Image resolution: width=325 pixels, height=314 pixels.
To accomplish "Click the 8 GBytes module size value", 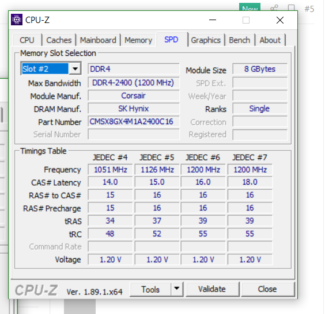I will tap(260, 69).
